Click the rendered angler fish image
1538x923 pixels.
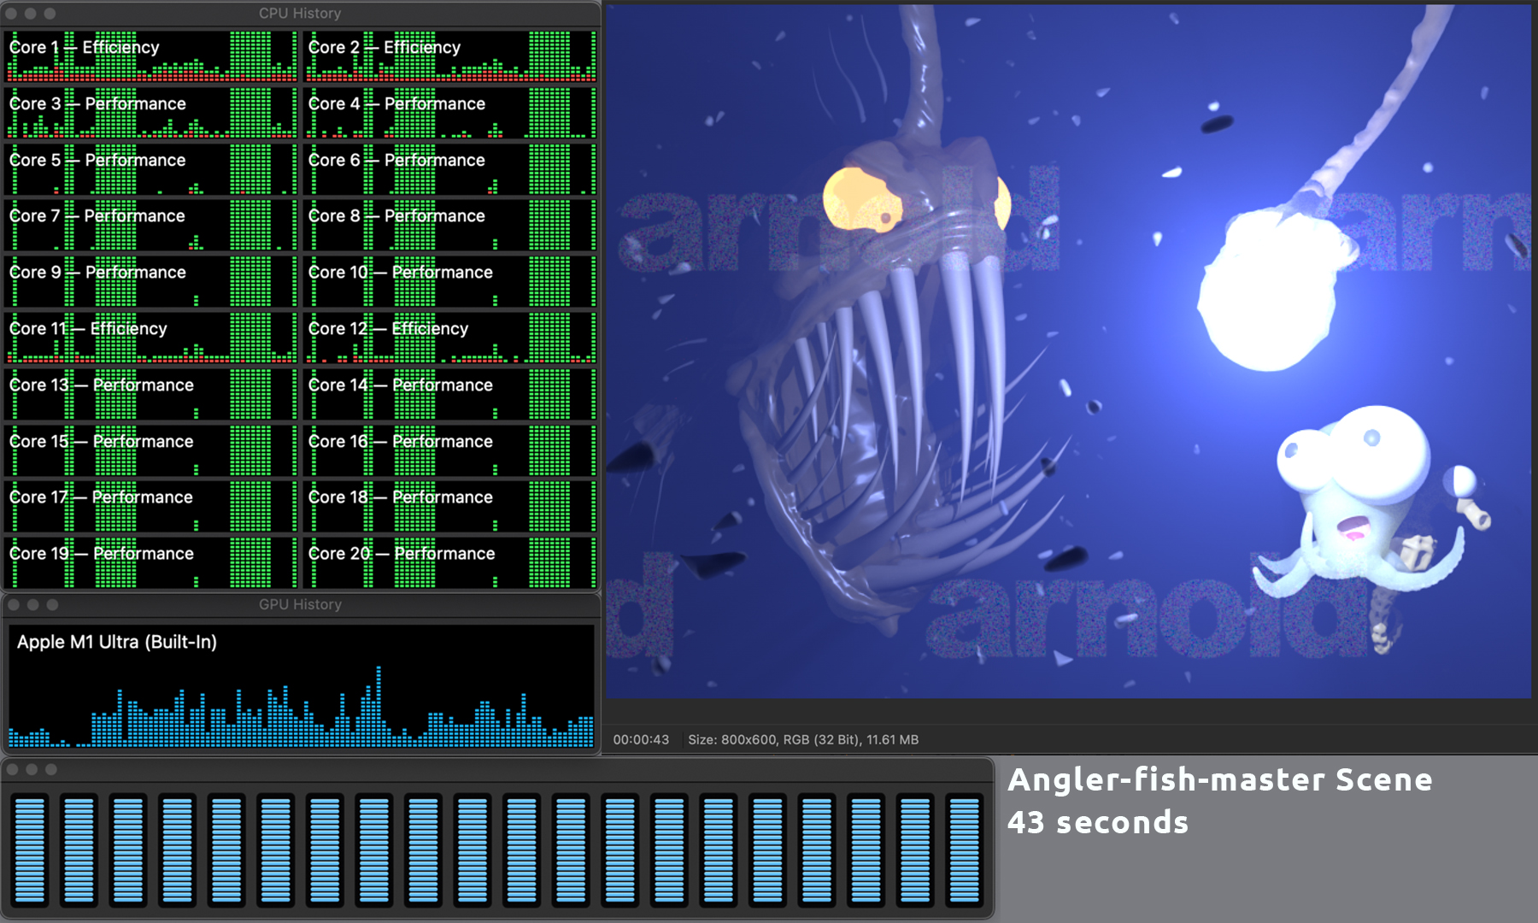[1068, 352]
